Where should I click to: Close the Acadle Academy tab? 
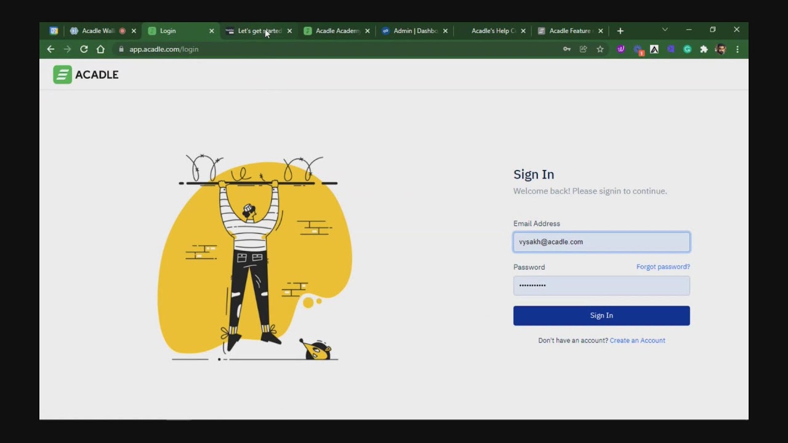[x=368, y=31]
